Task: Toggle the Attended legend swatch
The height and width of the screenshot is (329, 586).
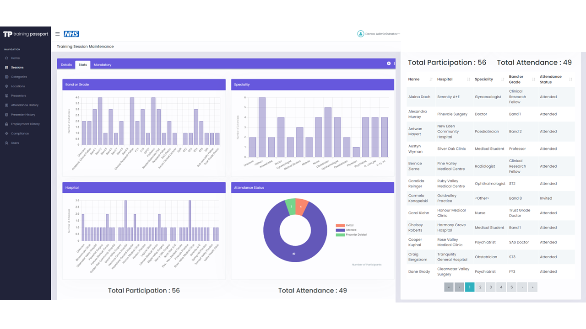Action: pyautogui.click(x=340, y=230)
